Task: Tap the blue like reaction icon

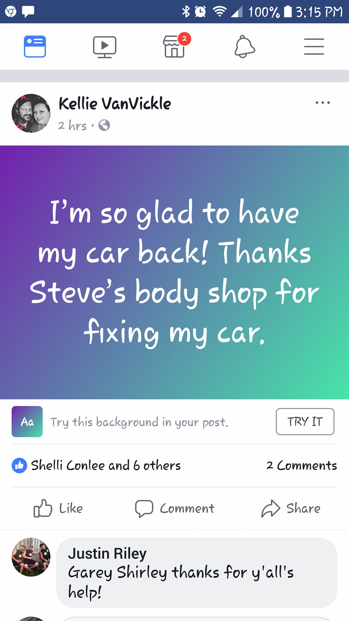Action: (19, 465)
